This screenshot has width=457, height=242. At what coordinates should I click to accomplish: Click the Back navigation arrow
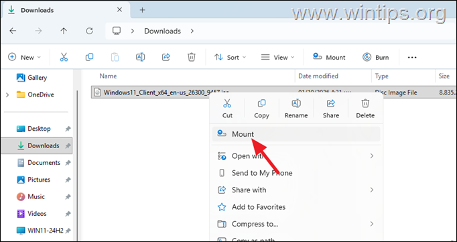coord(13,31)
